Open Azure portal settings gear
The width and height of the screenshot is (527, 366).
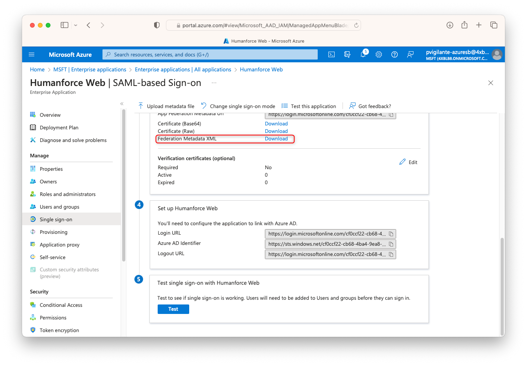[379, 54]
